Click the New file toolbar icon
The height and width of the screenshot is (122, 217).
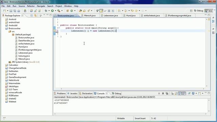click(x=4, y=11)
